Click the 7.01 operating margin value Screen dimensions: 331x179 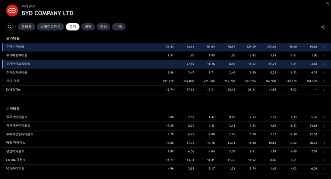pos(314,151)
